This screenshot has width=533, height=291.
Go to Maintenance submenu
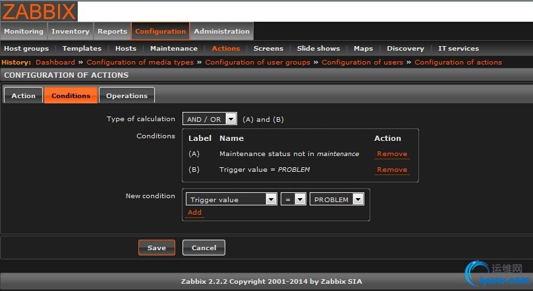pyautogui.click(x=174, y=49)
